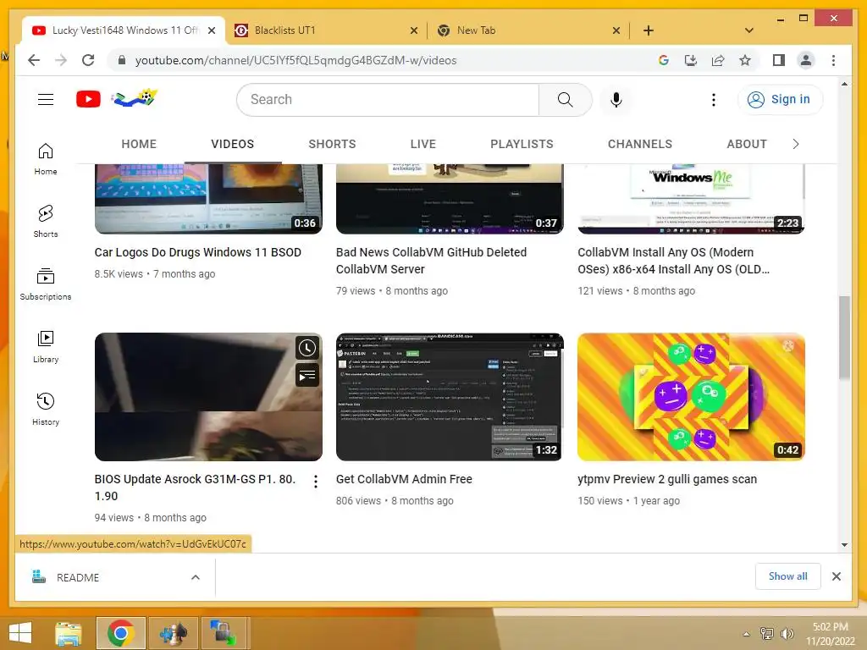867x650 pixels.
Task: Toggle Chrome side panel
Action: tap(779, 60)
